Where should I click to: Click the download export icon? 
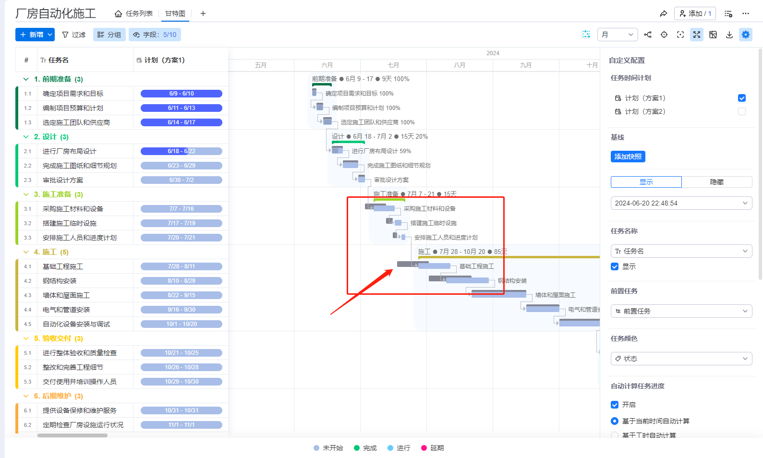(x=729, y=35)
